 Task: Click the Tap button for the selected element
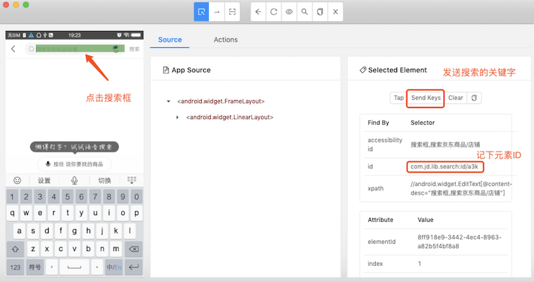399,98
